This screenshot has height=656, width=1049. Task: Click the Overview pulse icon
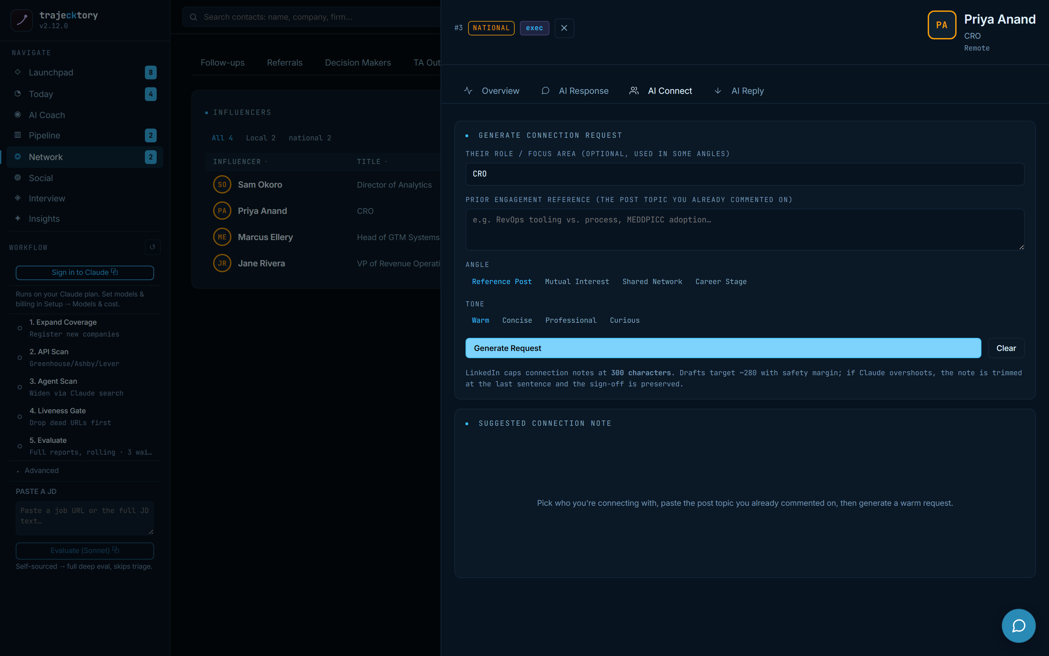(468, 91)
